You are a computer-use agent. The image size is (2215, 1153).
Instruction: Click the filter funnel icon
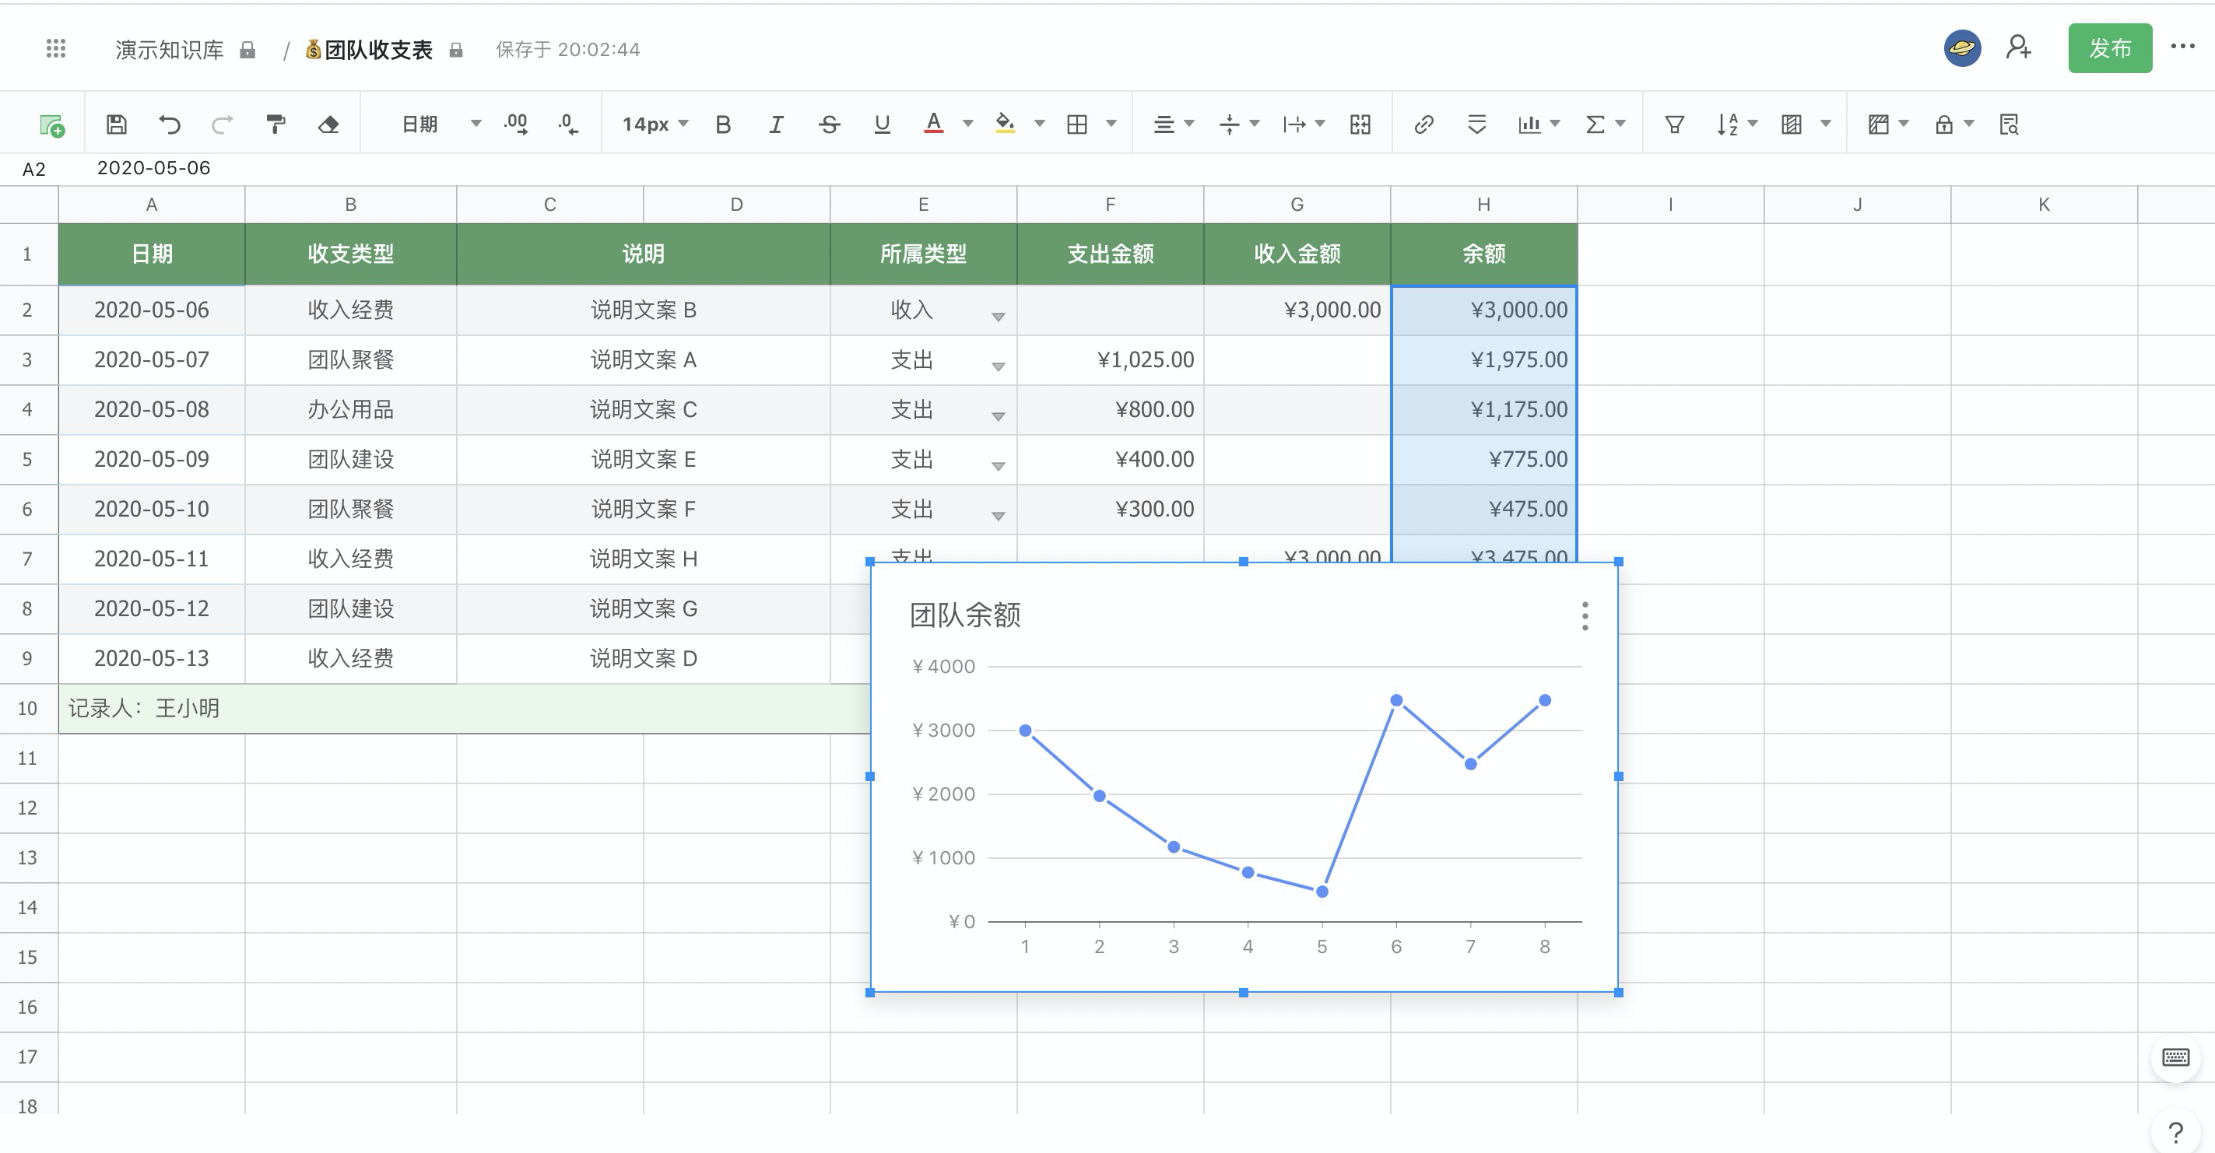[1673, 124]
